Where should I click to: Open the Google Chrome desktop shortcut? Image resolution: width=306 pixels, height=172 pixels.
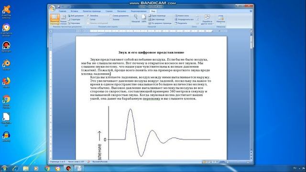(x=6, y=102)
